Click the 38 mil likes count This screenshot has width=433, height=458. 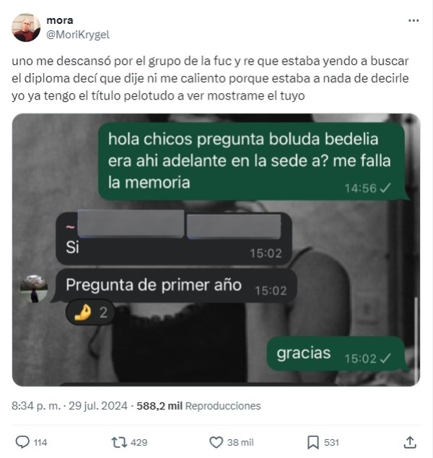click(x=240, y=443)
